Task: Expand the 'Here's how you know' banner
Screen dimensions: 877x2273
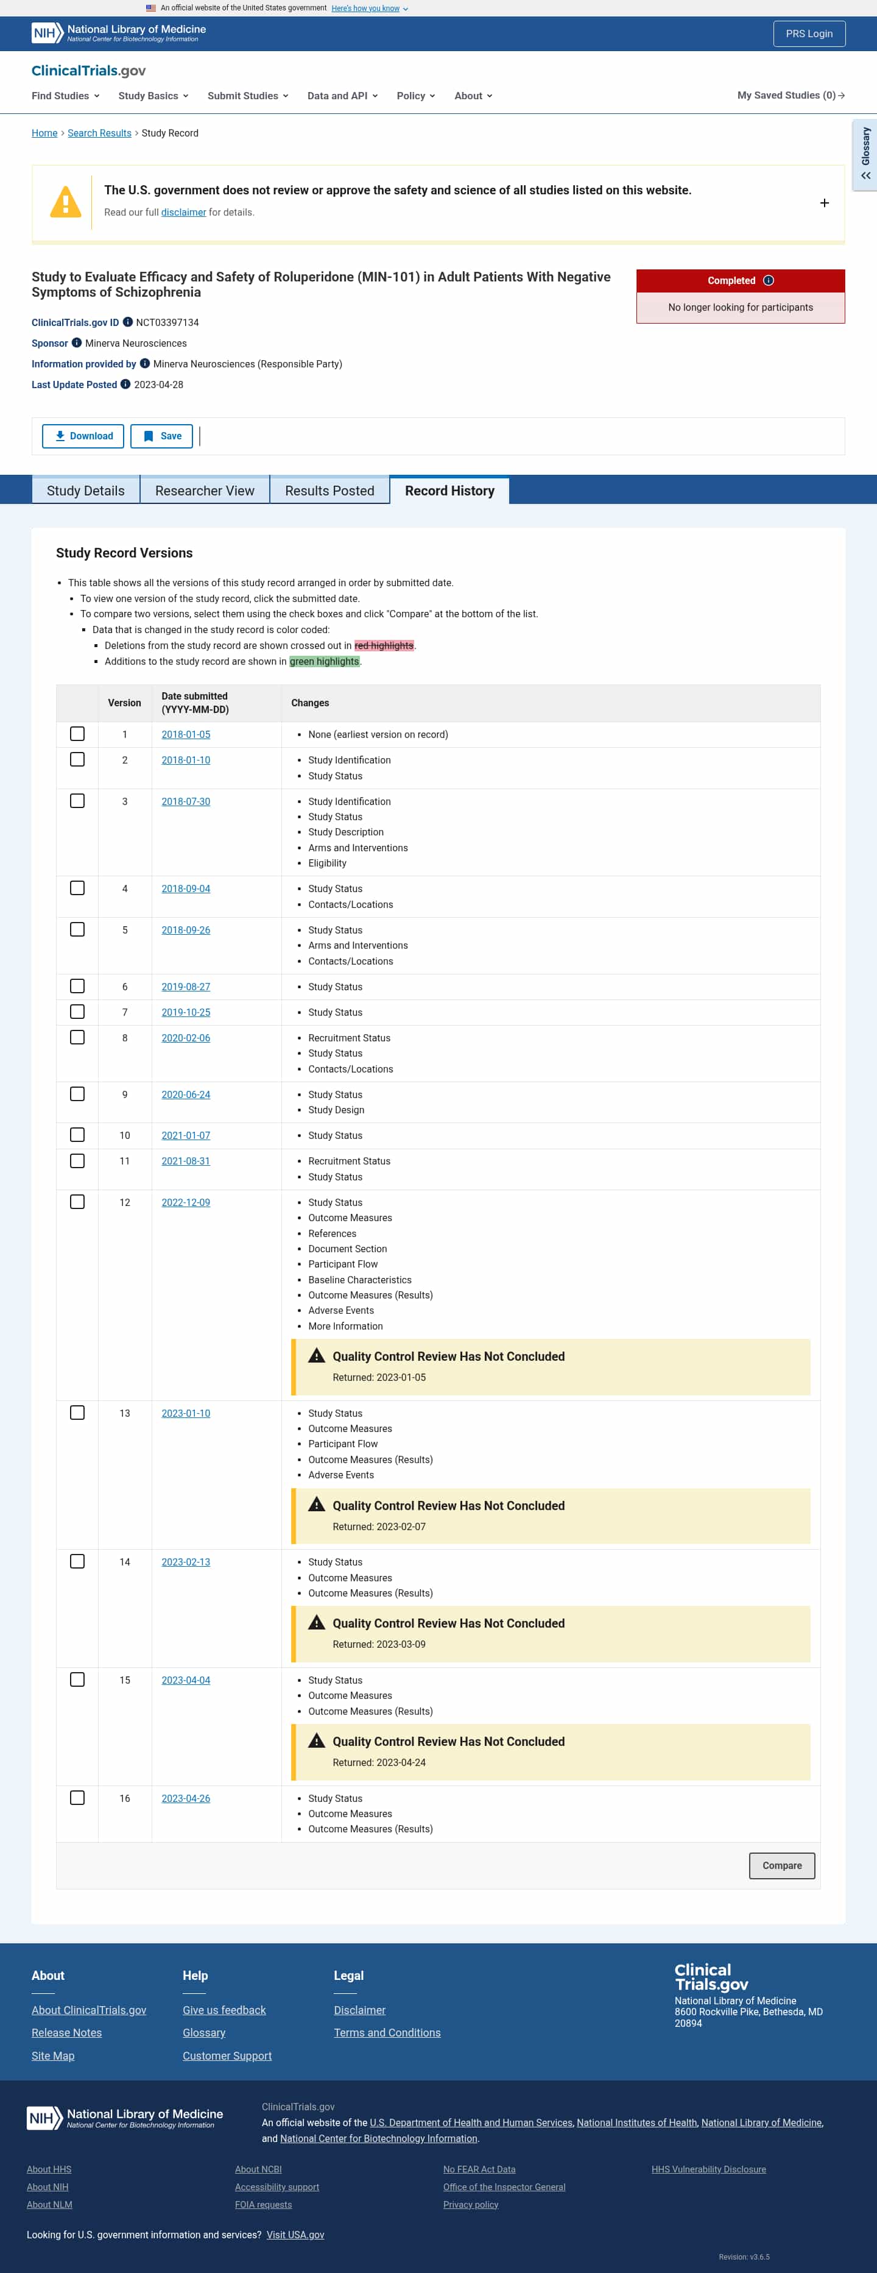Action: [370, 8]
